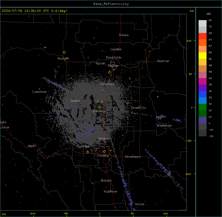Select the yellow diamond marker above Calgary label

[104, 152]
